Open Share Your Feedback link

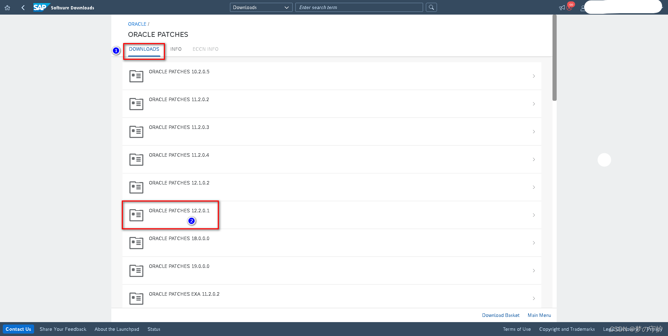point(63,329)
